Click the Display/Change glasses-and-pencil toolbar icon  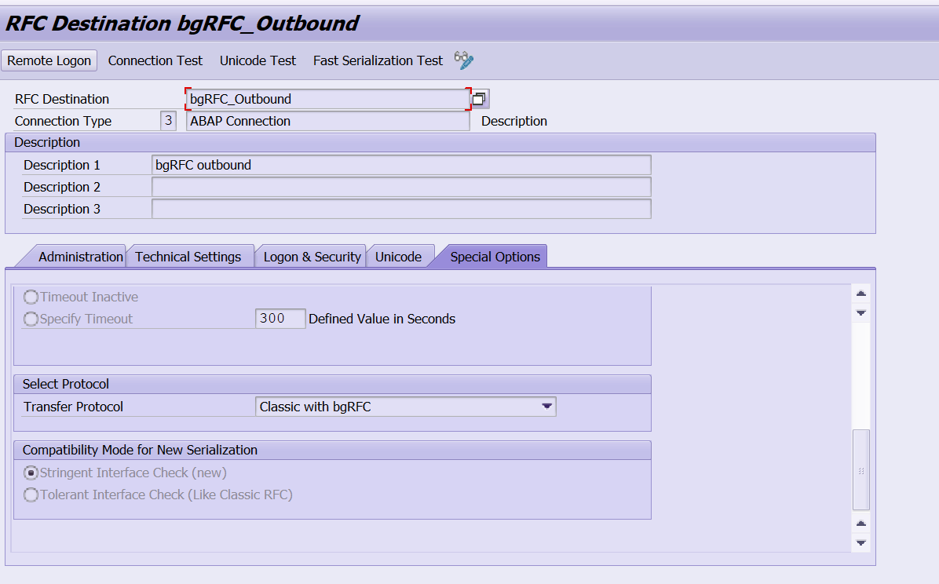pos(462,60)
